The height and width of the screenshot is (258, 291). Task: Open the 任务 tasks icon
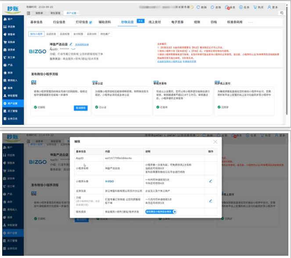click(244, 7)
